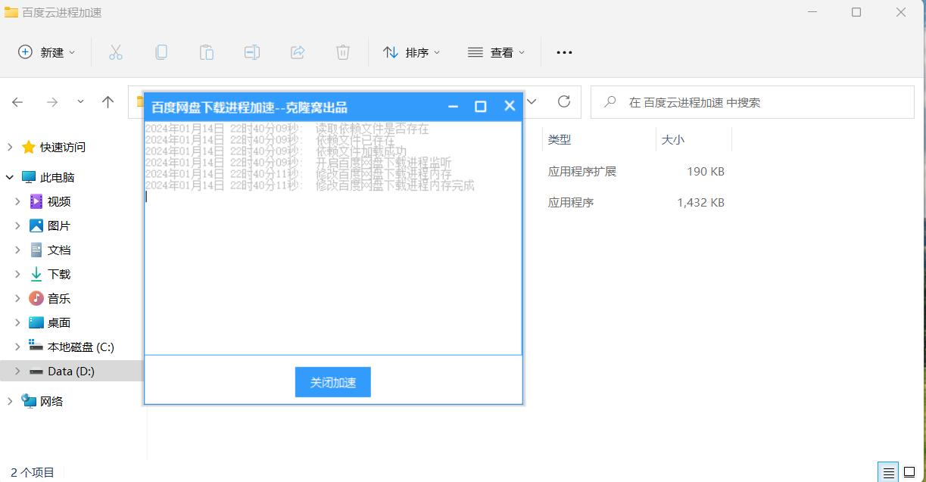Screen dimensions: 926x482
Task: Select 此电脑 in navigation pane
Action: click(x=57, y=177)
